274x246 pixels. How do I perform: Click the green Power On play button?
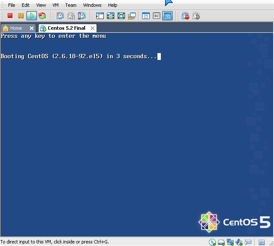[31, 16]
